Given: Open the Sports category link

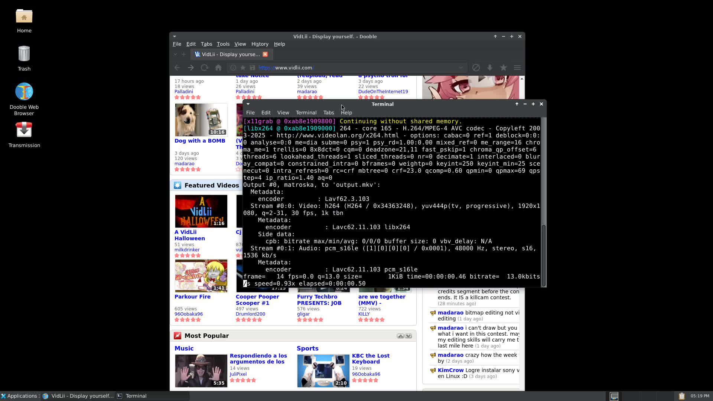Looking at the screenshot, I should pyautogui.click(x=307, y=348).
